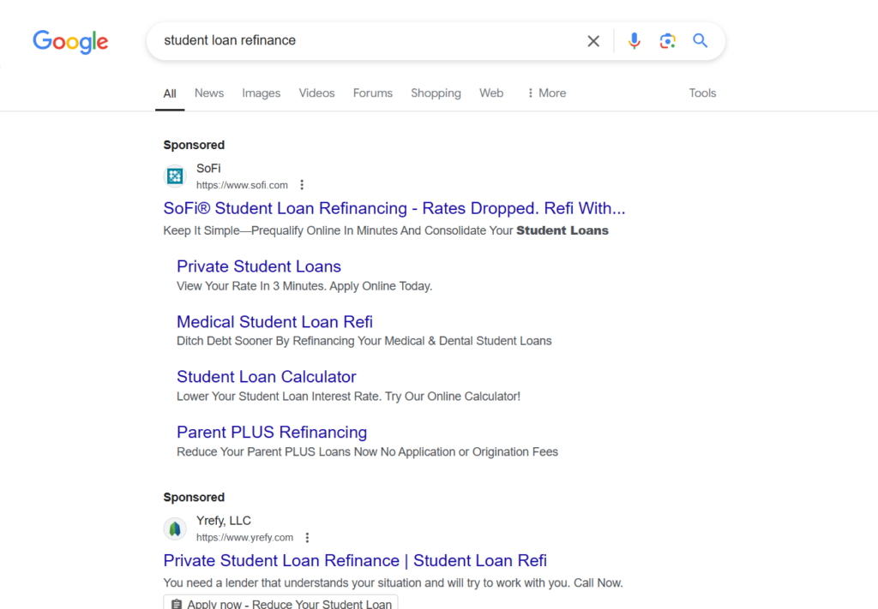Click the SoFi favicon icon
Viewport: 878px width, 609px height.
point(175,176)
